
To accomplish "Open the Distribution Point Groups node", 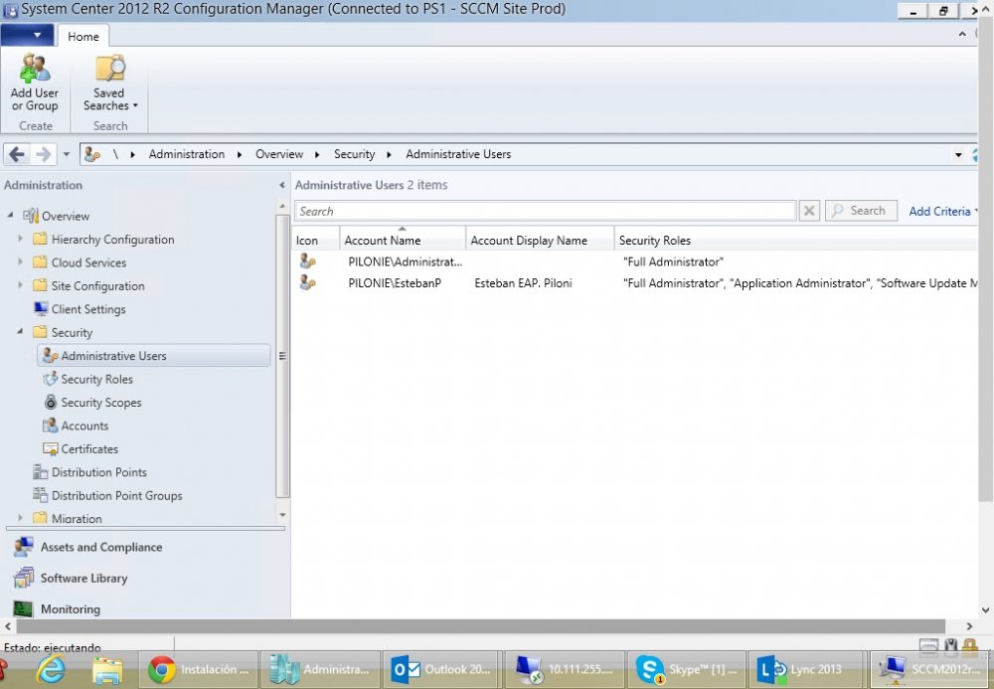I will click(116, 496).
